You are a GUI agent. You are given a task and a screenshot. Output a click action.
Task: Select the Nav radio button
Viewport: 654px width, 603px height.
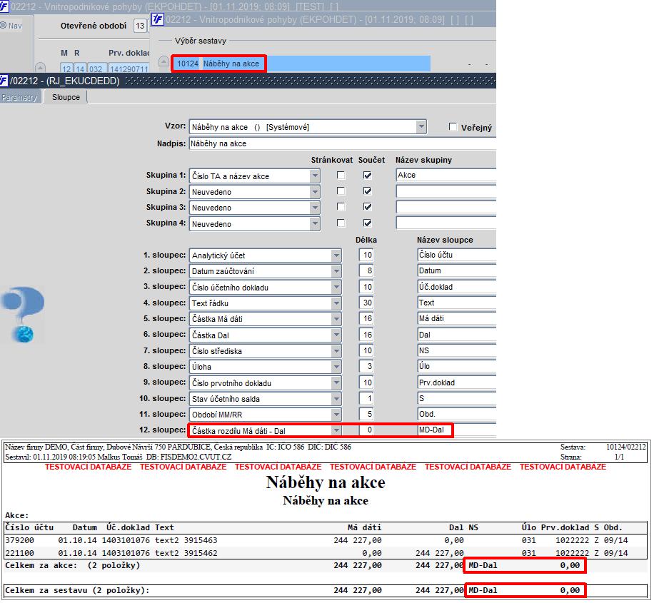tap(4, 25)
